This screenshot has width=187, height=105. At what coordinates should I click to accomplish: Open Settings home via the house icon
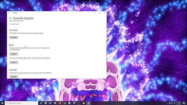10,18
